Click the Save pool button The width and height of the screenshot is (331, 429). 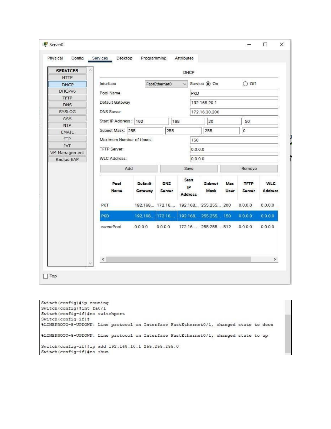(x=189, y=169)
